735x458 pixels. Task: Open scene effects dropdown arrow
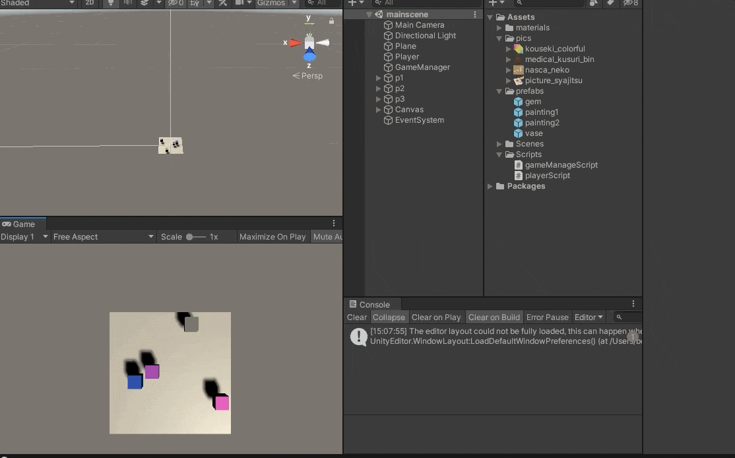(x=159, y=3)
